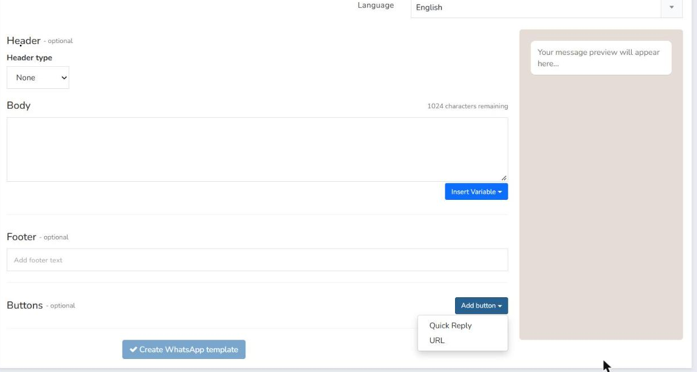
Task: Click inside the Body text area
Action: click(257, 149)
